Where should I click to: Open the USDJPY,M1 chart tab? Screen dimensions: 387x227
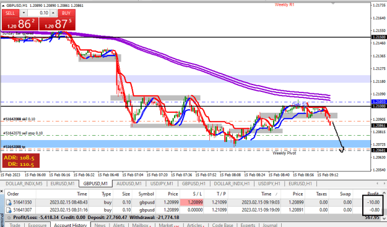162,184
